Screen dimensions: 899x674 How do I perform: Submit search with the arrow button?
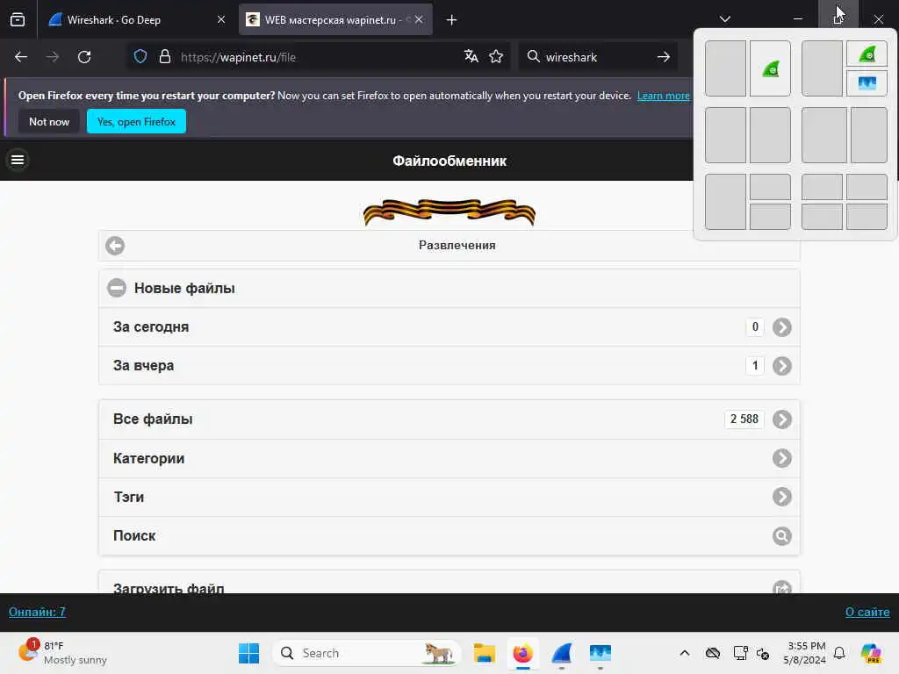pyautogui.click(x=664, y=57)
